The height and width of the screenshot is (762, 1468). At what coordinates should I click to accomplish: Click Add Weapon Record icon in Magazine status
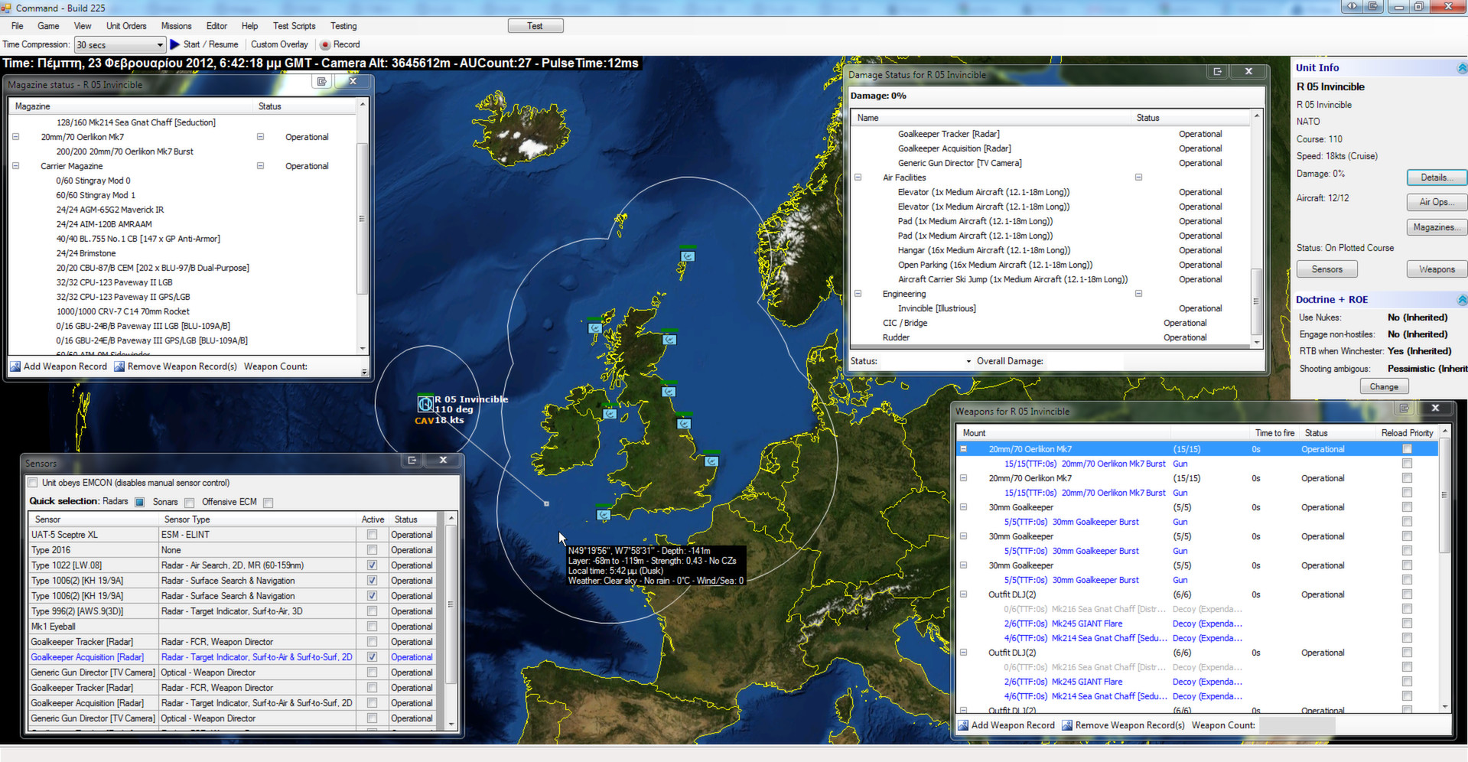coord(15,366)
